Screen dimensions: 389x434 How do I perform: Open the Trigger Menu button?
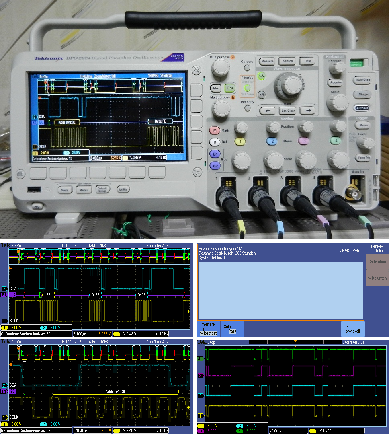(x=364, y=125)
